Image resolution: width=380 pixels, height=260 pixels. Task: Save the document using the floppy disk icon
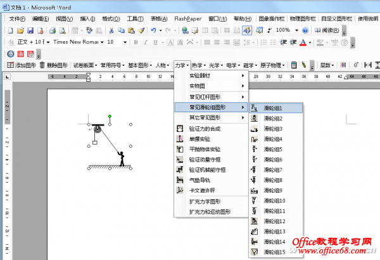pyautogui.click(x=30, y=30)
